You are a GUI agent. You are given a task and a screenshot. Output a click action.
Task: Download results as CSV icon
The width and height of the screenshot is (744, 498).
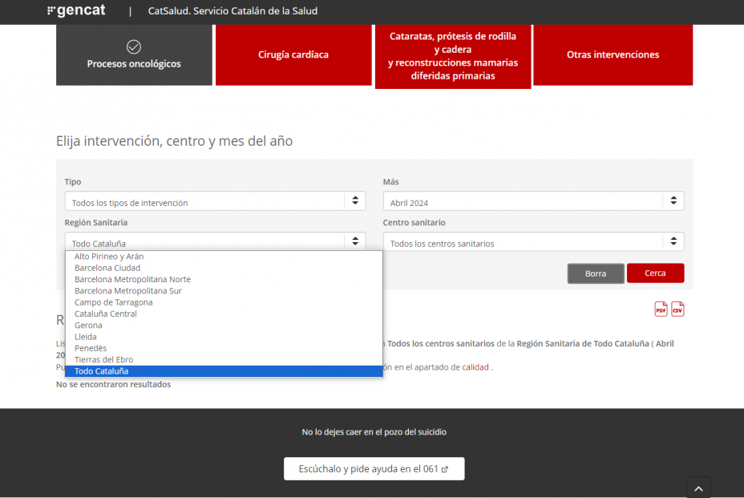point(677,310)
